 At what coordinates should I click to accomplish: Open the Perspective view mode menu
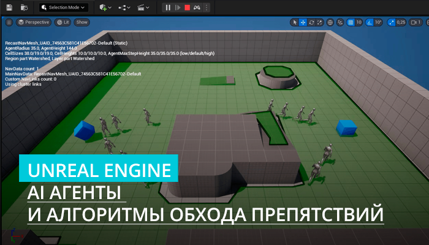point(34,22)
